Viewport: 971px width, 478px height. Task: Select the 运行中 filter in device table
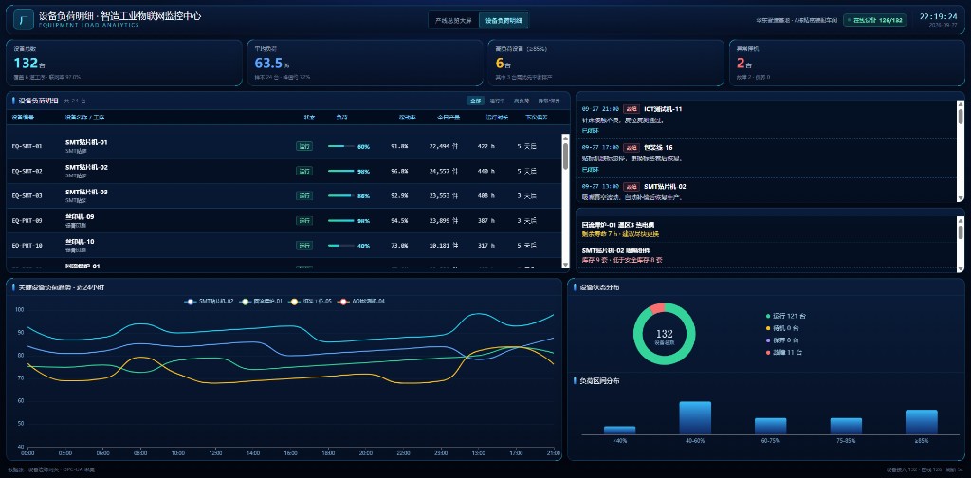(x=497, y=101)
